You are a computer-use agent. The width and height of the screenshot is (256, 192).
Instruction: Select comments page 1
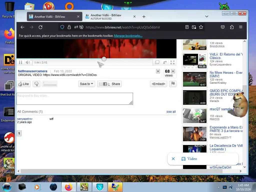(x=19, y=133)
